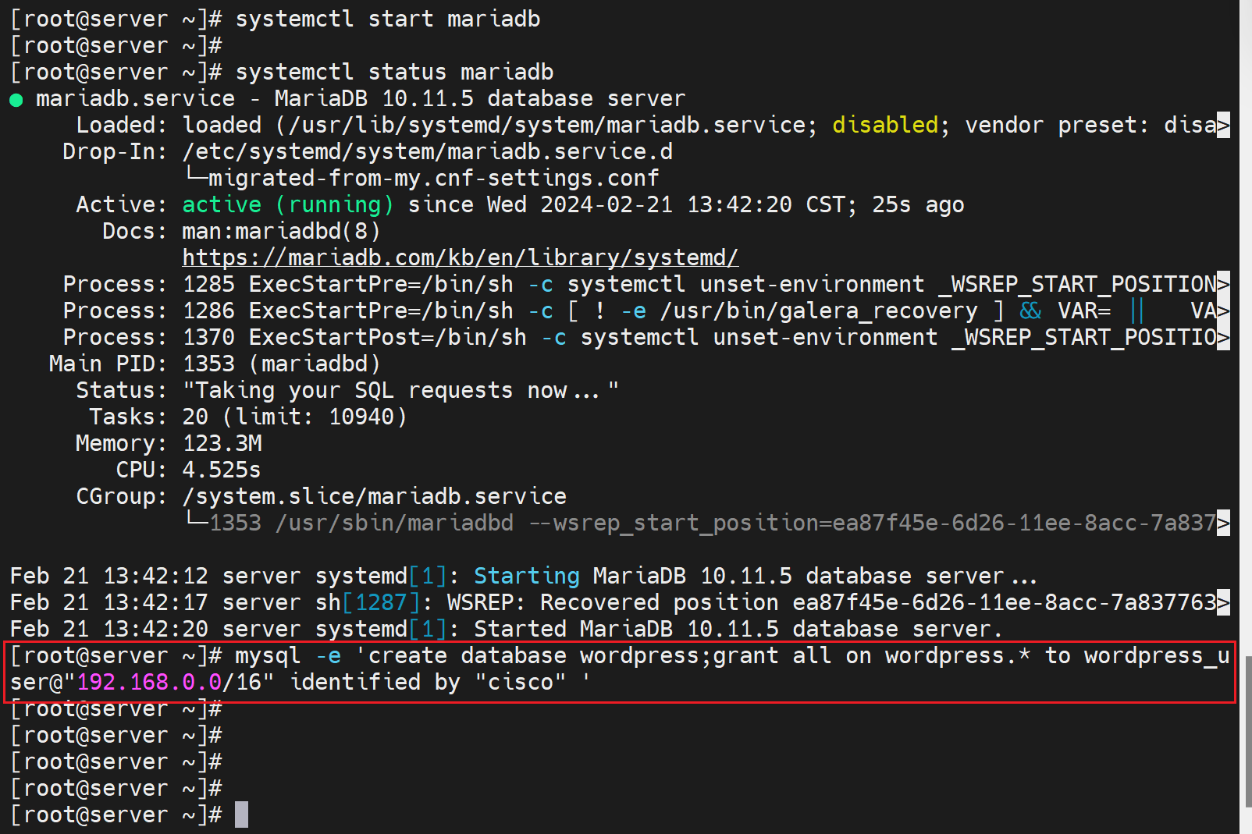
Task: Click the blue "Starting" log word
Action: pyautogui.click(x=527, y=576)
